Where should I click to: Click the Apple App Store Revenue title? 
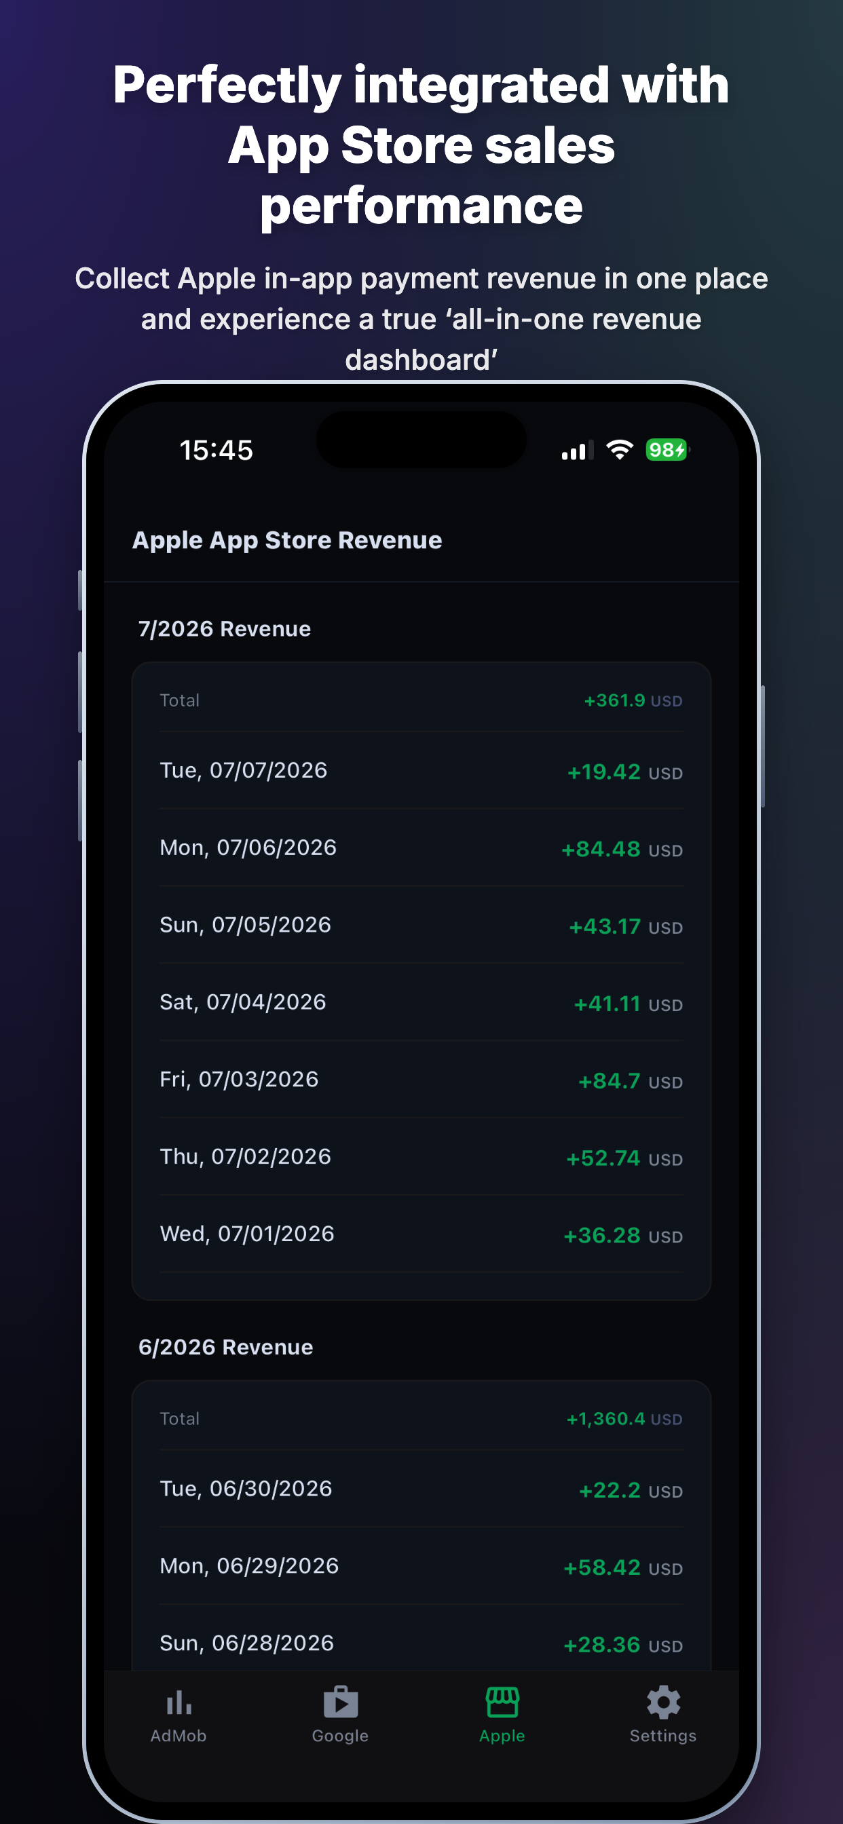click(287, 540)
